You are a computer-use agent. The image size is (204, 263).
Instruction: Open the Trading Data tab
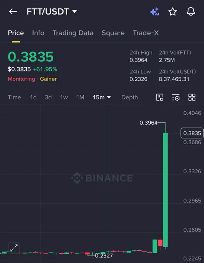point(73,33)
